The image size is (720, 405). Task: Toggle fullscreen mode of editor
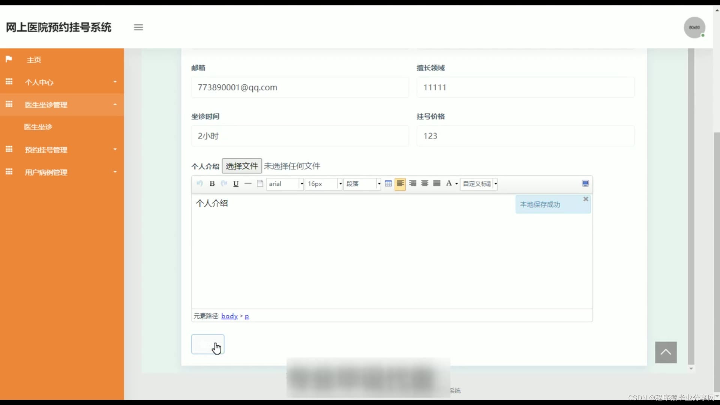click(x=585, y=183)
